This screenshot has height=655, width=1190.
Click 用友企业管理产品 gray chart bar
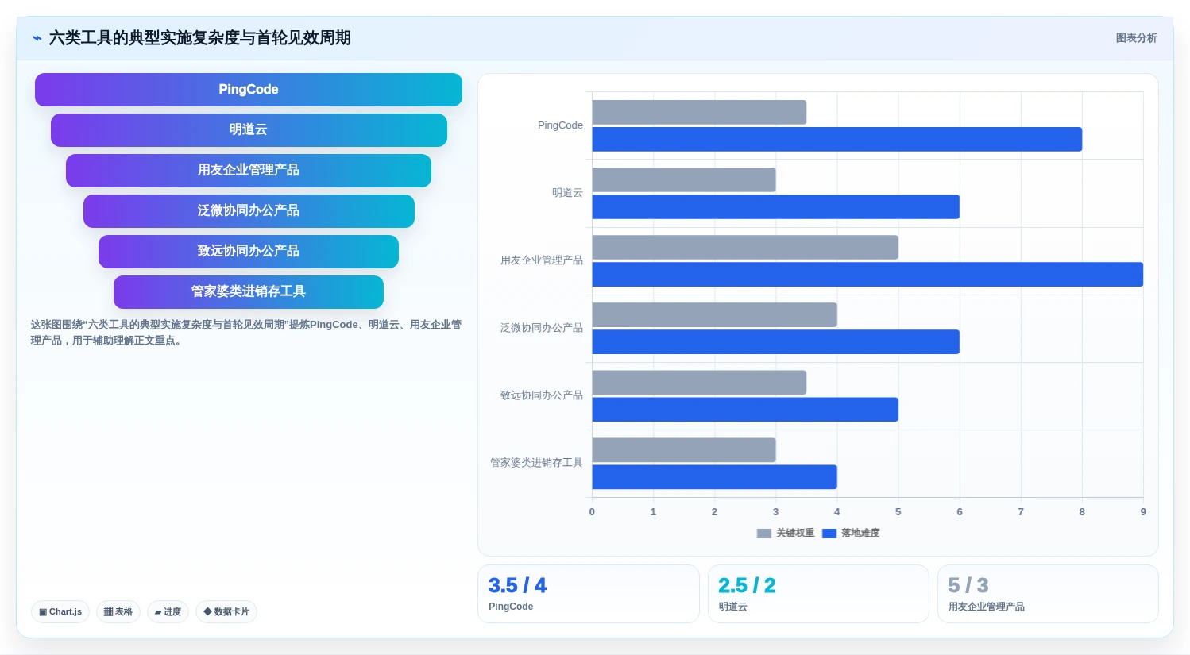(x=745, y=247)
